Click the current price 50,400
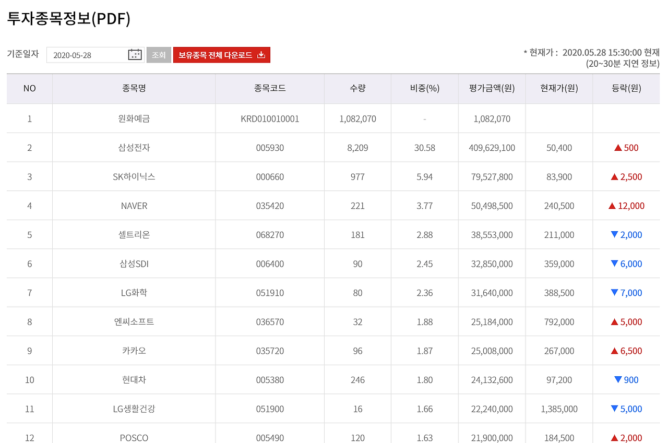Image resolution: width=668 pixels, height=443 pixels. [559, 148]
